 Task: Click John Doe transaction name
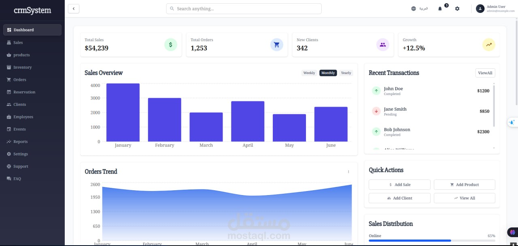393,88
